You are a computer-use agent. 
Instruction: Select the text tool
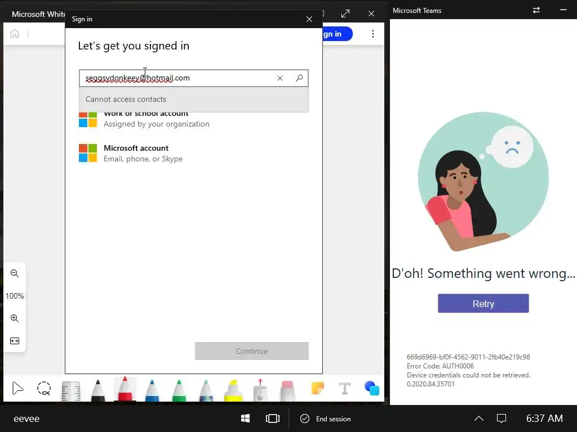coord(345,388)
